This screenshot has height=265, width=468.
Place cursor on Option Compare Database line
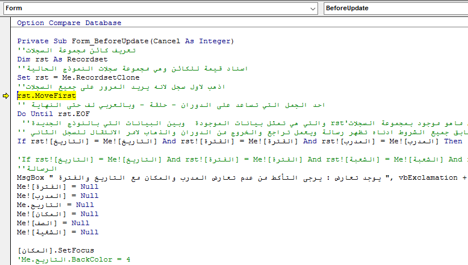point(69,23)
